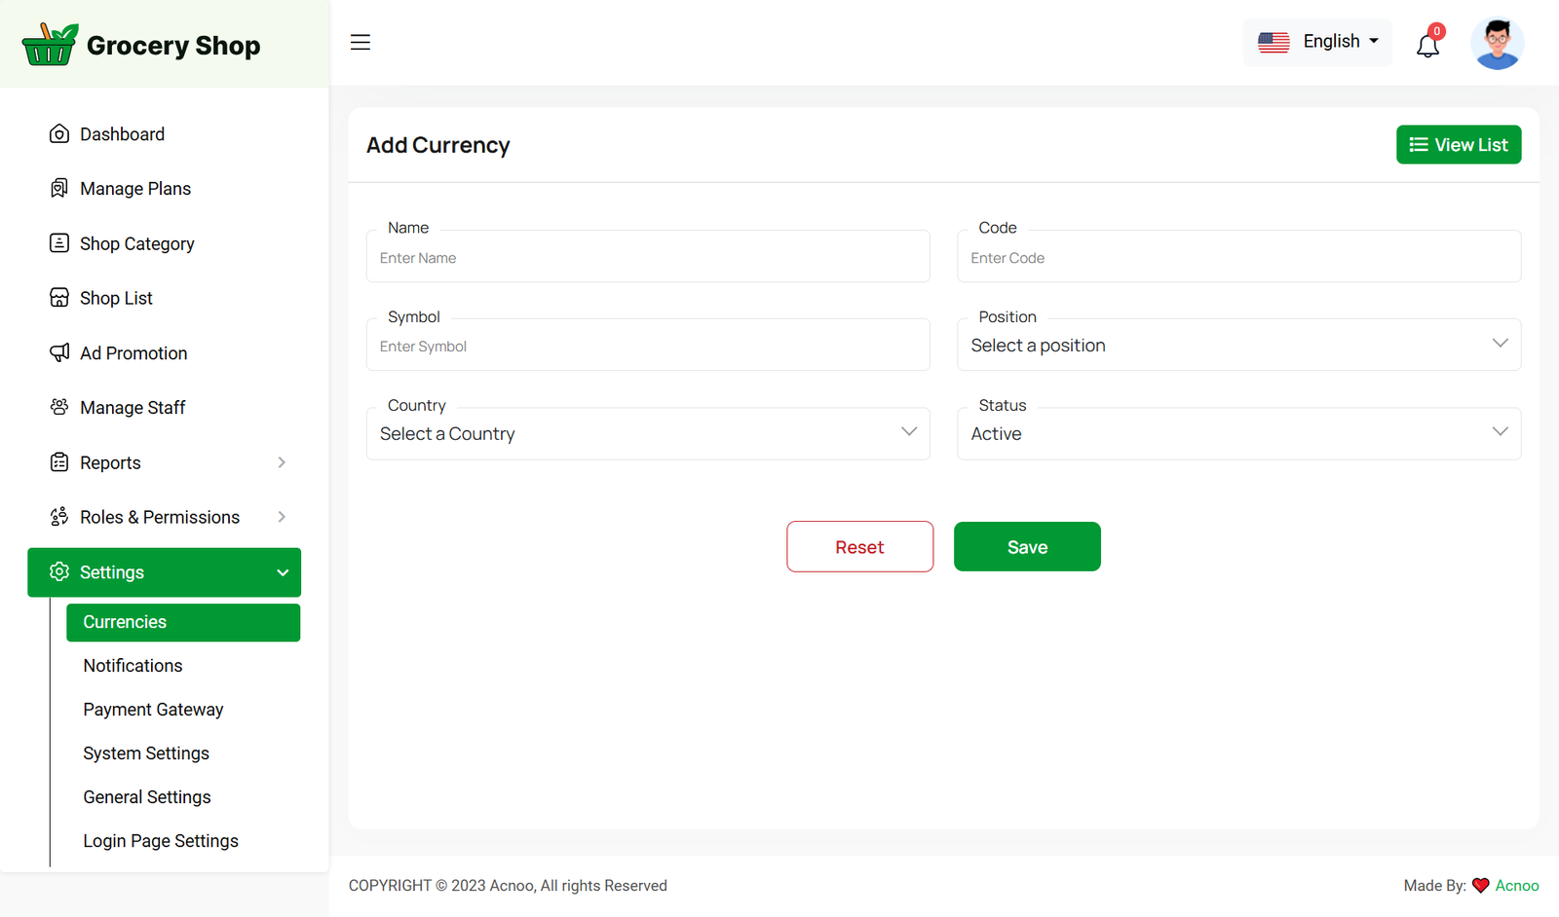The height and width of the screenshot is (917, 1559).
Task: Click the Ad Promotion megaphone icon
Action: [x=59, y=352]
